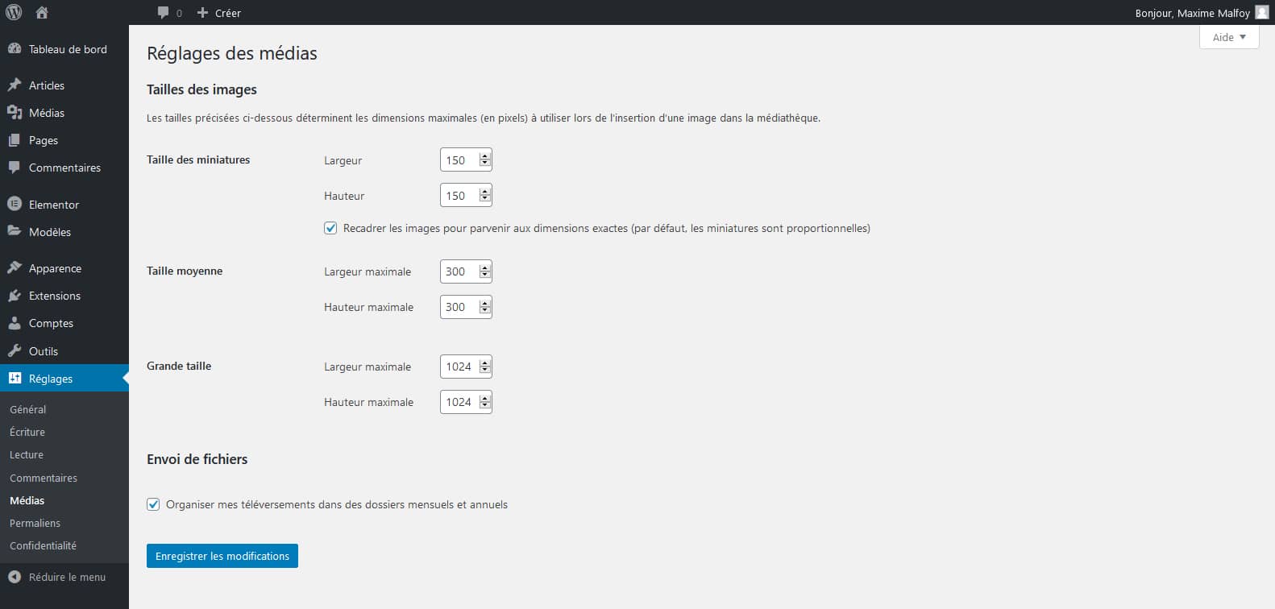
Task: Focus Grande taille Largeur maximale field 1024
Action: (466, 367)
